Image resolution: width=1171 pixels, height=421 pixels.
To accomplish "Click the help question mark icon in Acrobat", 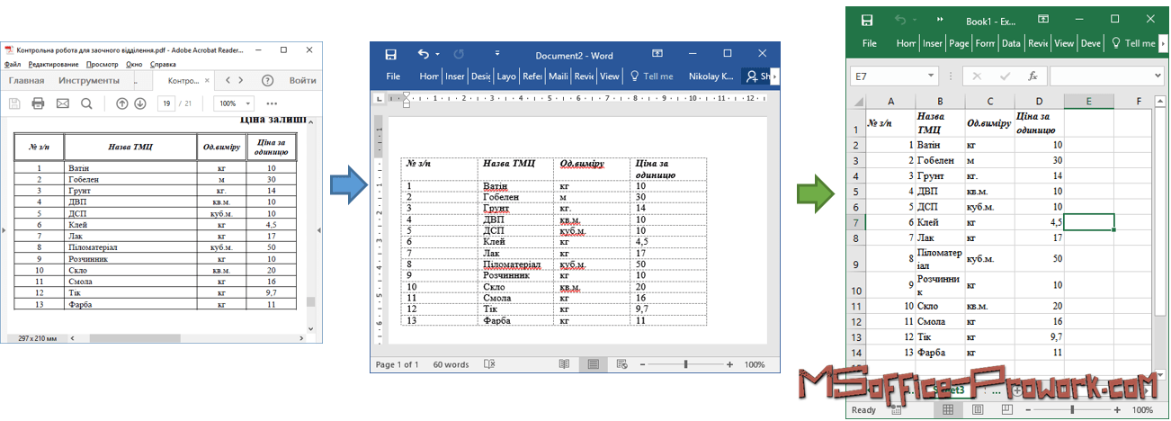I will (267, 80).
